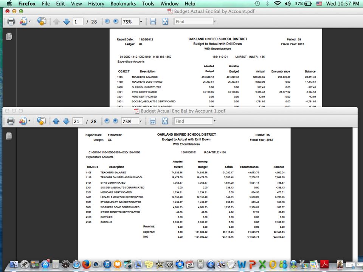
Task: Open Firefox from the Dock
Action: (x=86, y=264)
